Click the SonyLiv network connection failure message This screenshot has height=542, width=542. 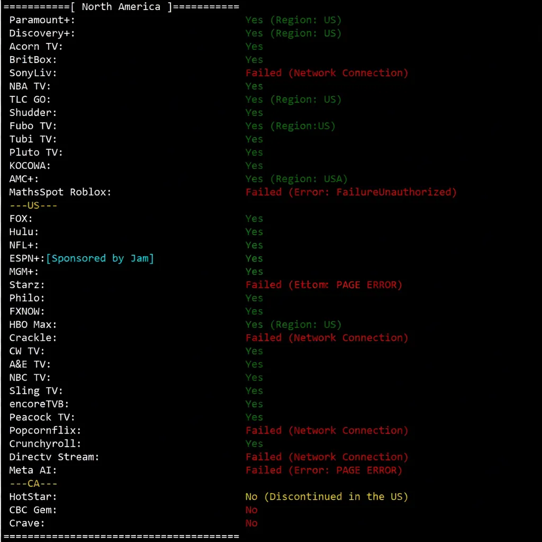click(327, 73)
